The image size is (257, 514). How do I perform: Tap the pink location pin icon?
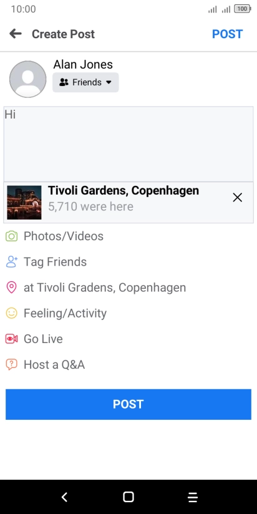click(x=11, y=288)
